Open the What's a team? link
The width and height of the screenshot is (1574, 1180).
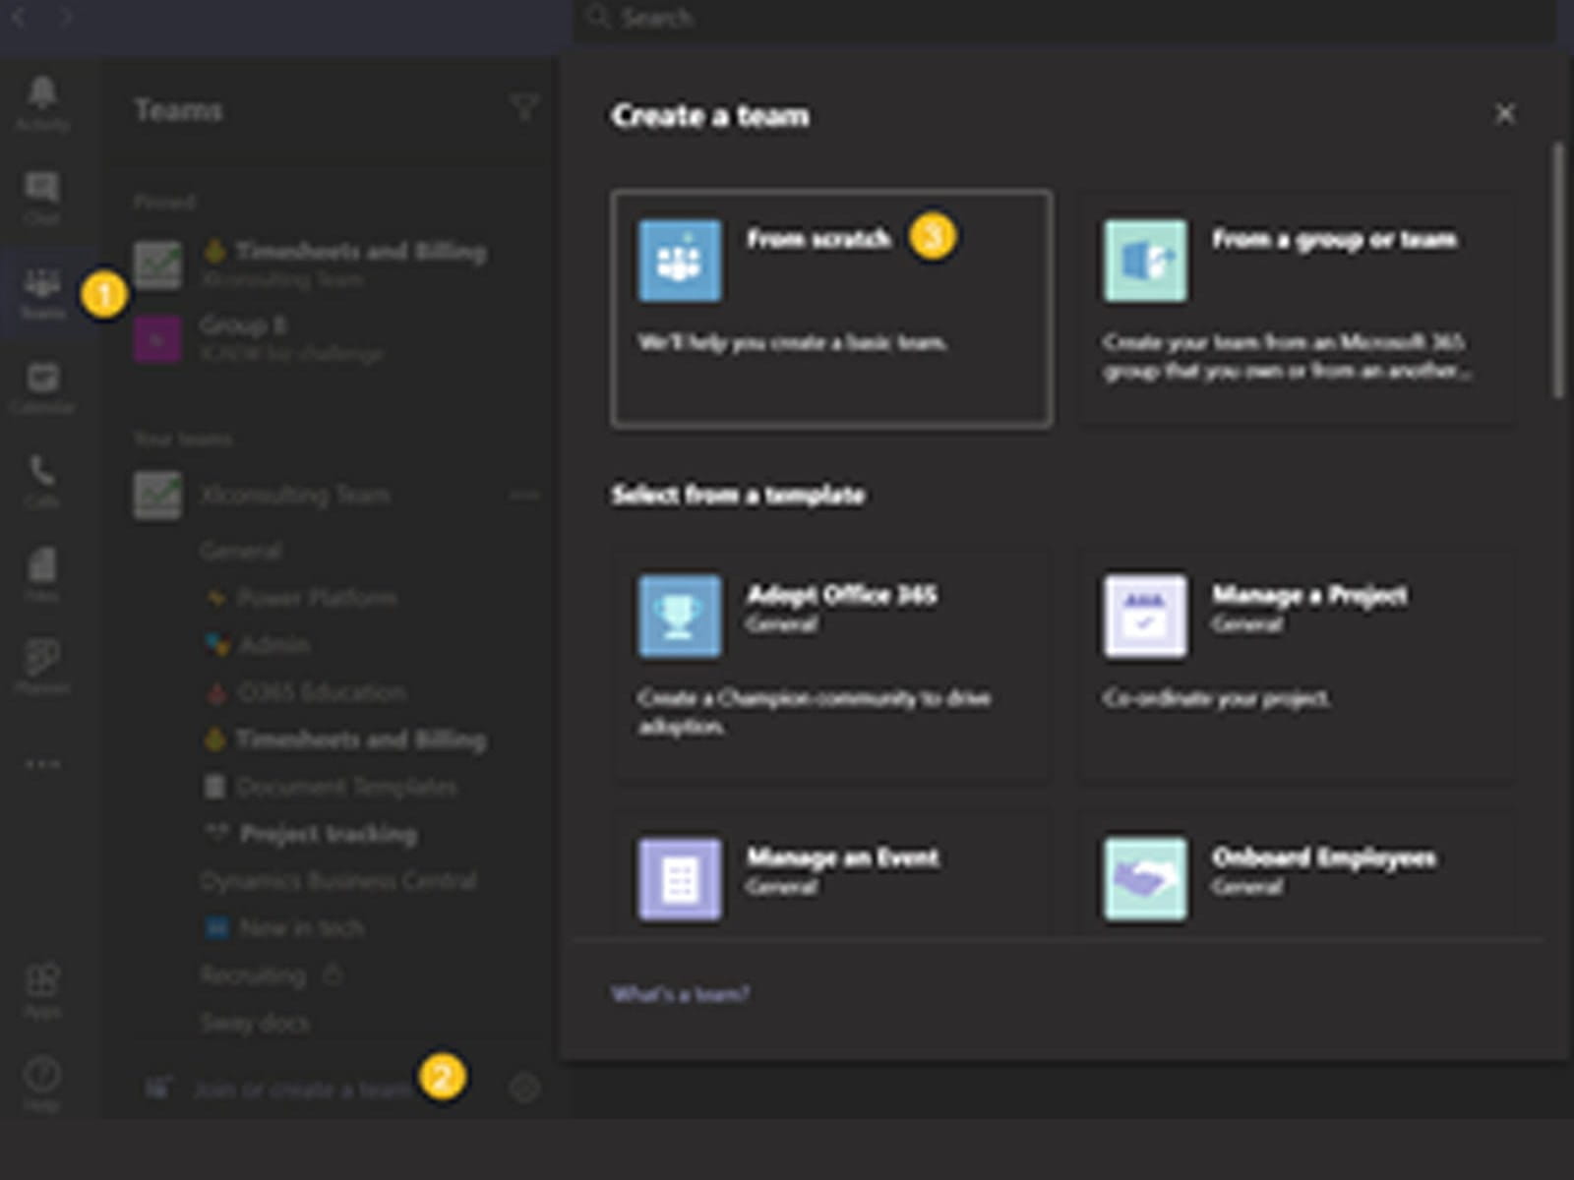click(680, 994)
